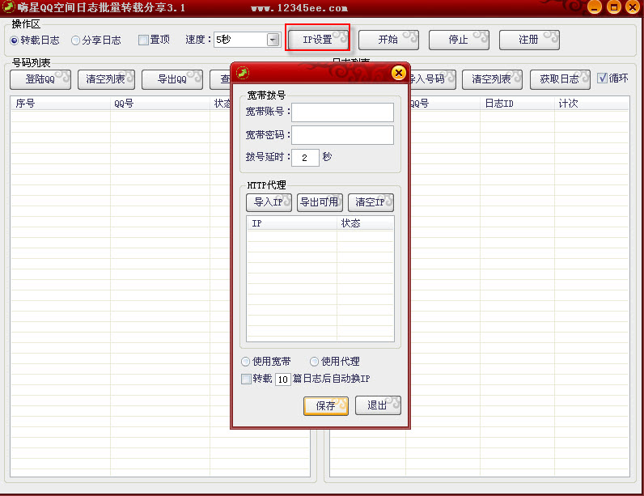Click the 状态 column header in proxy list

pyautogui.click(x=365, y=223)
